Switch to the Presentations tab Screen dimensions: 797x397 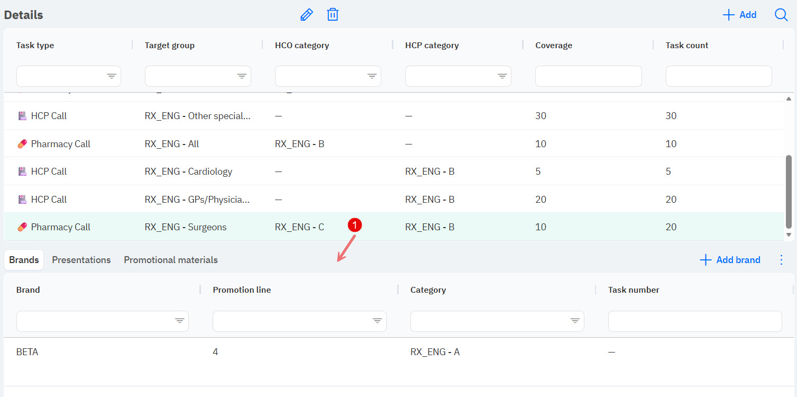coord(81,260)
